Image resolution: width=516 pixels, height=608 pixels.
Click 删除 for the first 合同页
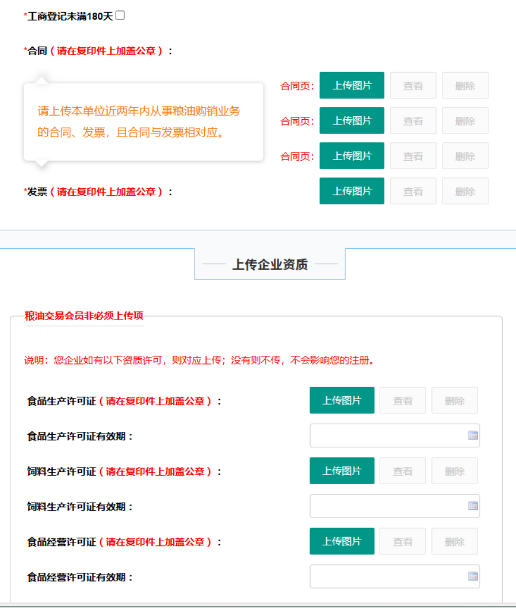[x=465, y=86]
